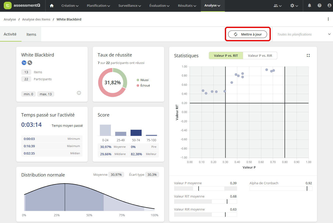Viewport: 333px width, 223px height.
Task: Click the assessmentQ logo icon
Action: pos(8,5)
